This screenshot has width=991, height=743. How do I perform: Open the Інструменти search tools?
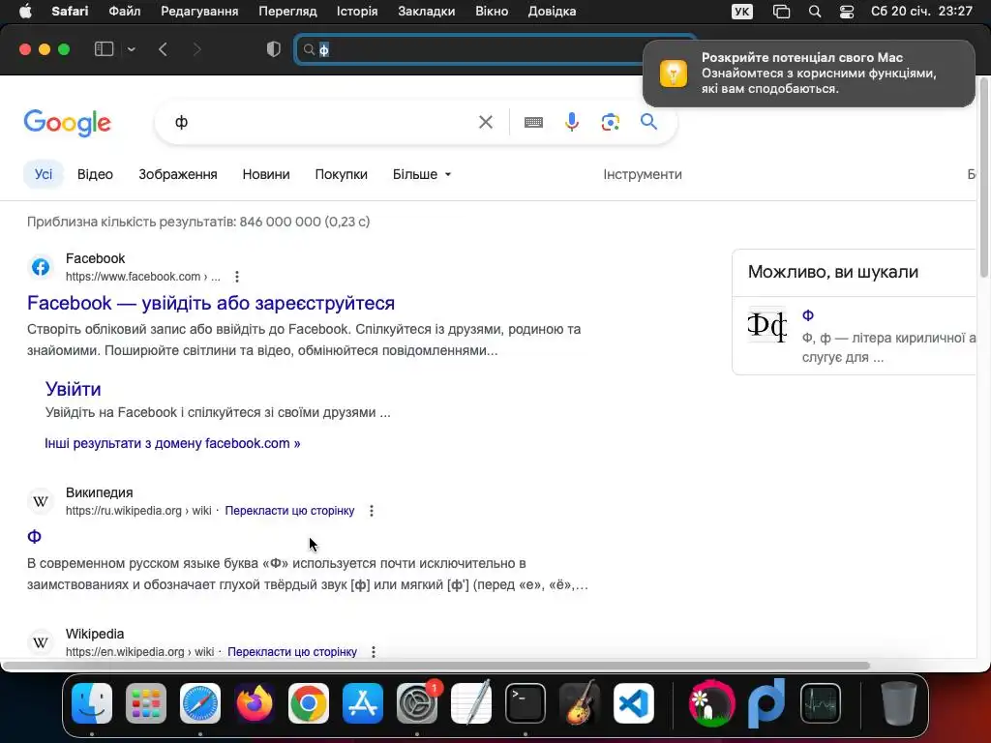pyautogui.click(x=643, y=174)
